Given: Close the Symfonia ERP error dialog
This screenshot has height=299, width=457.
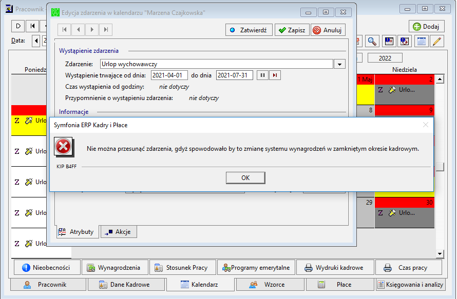Looking at the screenshot, I should (x=426, y=125).
